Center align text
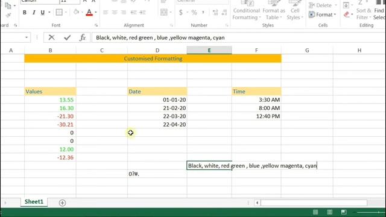386x217 pixels. coord(115,12)
